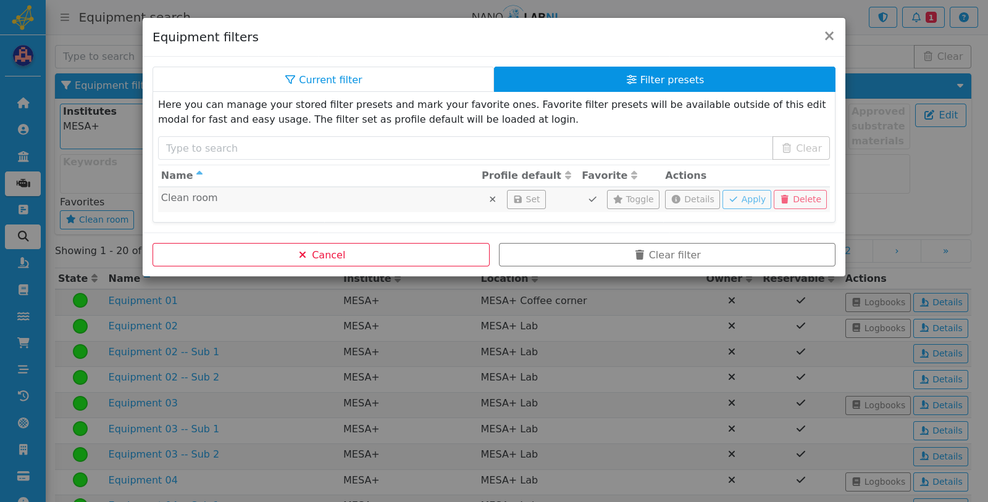Sort equipment table by Location column

tap(509, 279)
